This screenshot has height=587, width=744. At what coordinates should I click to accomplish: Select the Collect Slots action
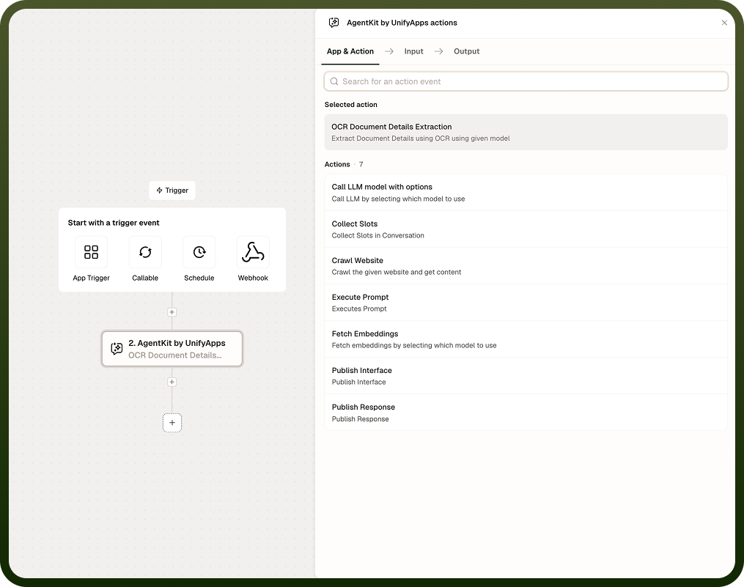pos(526,229)
